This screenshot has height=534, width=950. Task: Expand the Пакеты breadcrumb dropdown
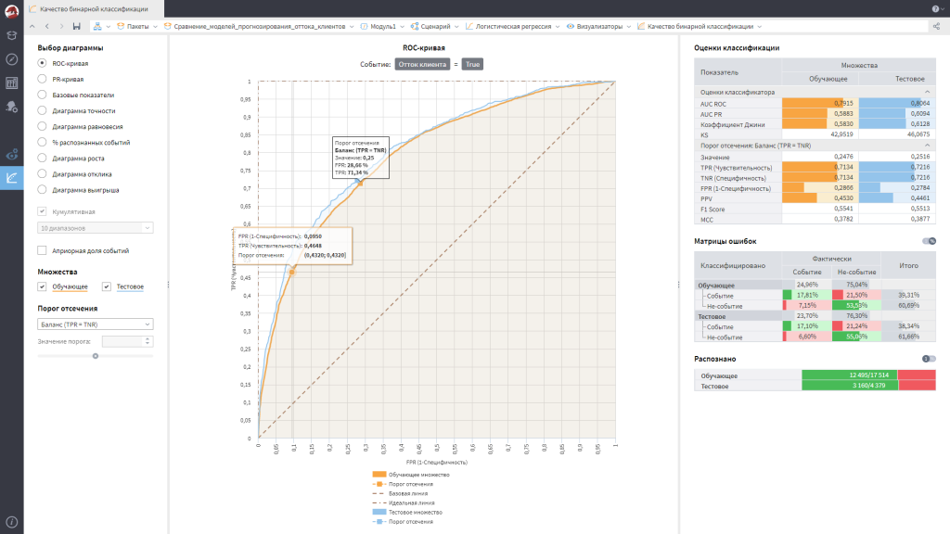tap(155, 27)
